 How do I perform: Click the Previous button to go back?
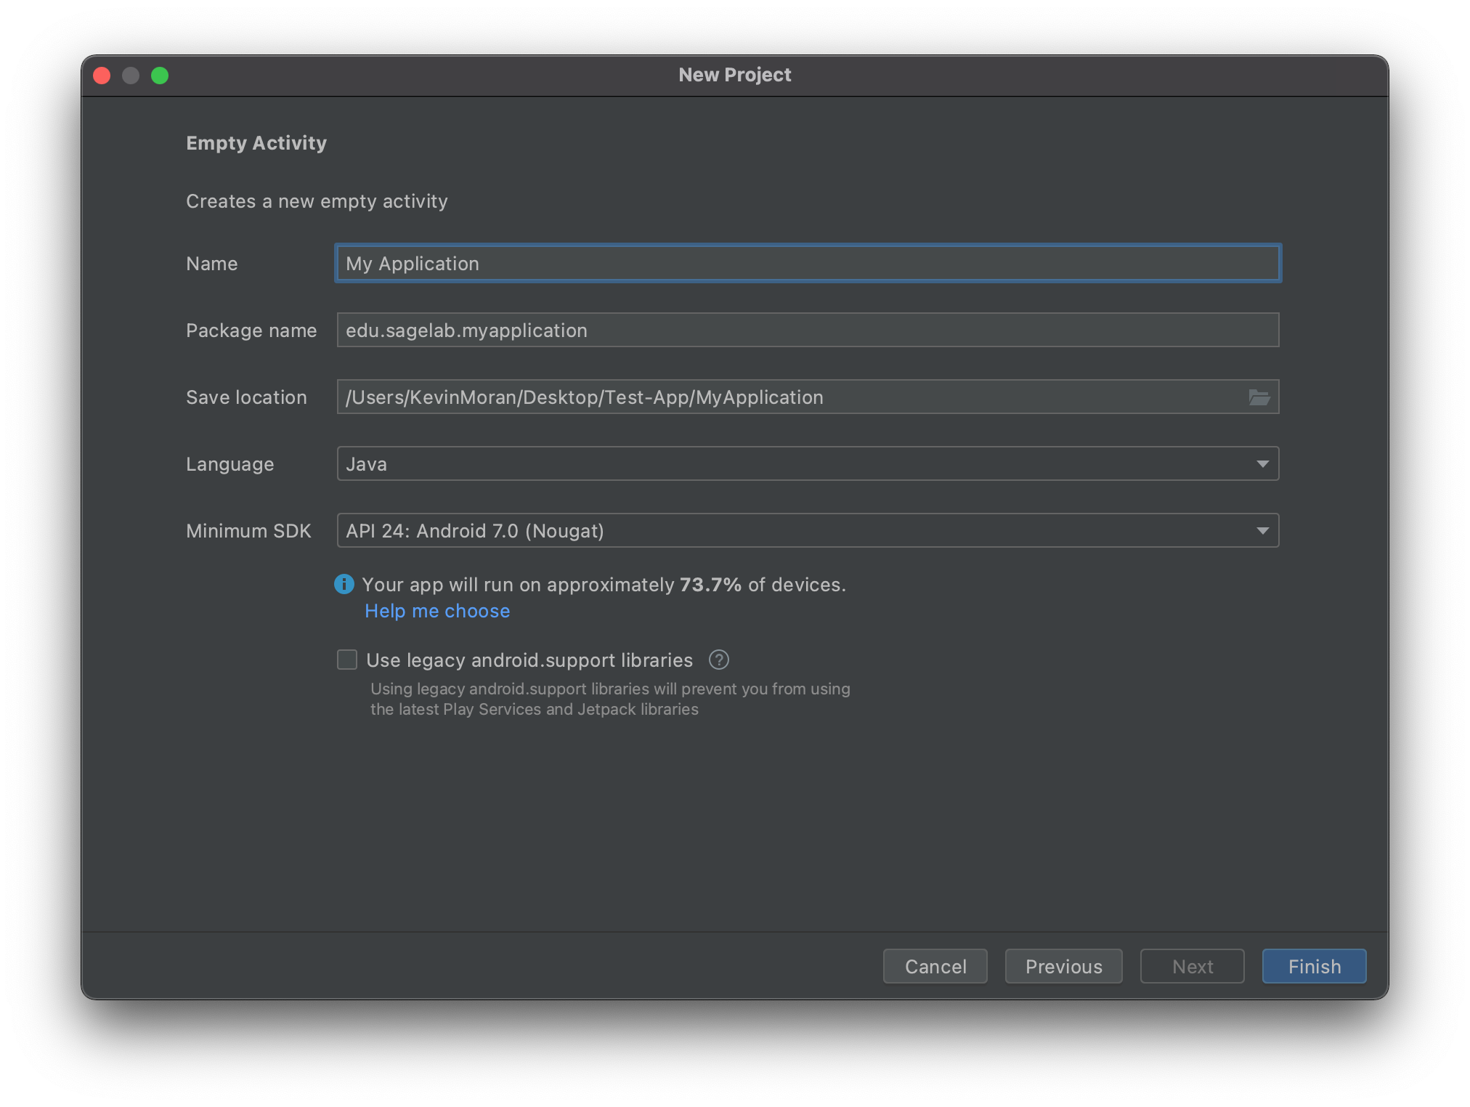(1063, 966)
